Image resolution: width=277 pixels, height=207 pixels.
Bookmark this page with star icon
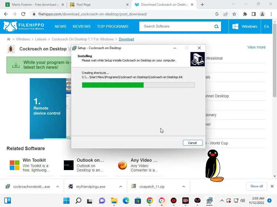234,14
